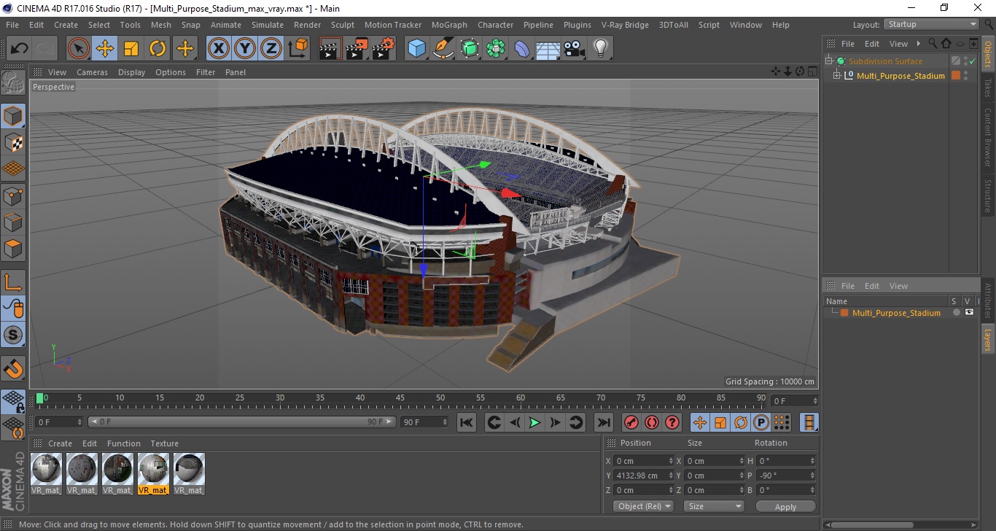The height and width of the screenshot is (531, 996).
Task: Open the spline Pen tool
Action: click(443, 49)
